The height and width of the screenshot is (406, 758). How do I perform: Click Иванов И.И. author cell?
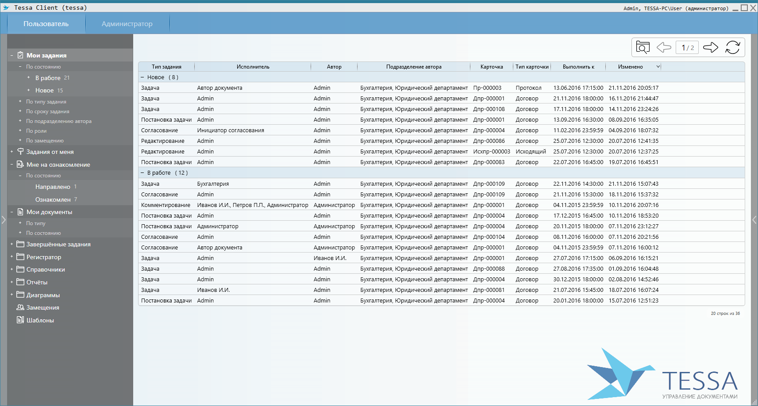(330, 258)
